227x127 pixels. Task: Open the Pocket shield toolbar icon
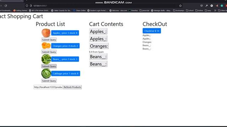point(201,6)
